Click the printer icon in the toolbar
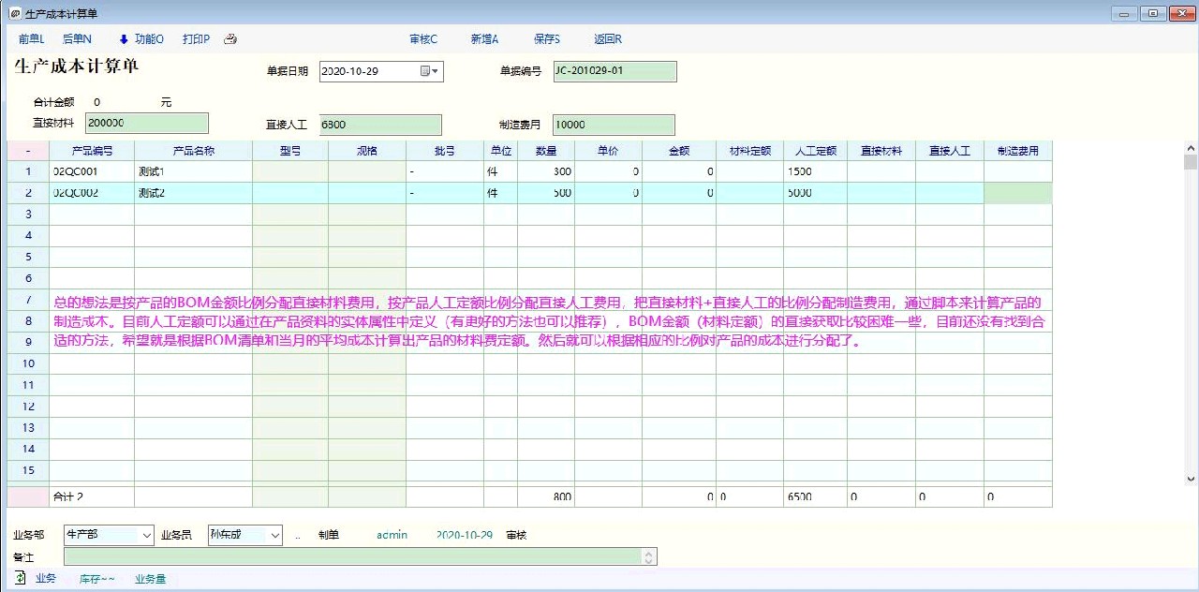This screenshot has height=592, width=1199. tap(230, 39)
